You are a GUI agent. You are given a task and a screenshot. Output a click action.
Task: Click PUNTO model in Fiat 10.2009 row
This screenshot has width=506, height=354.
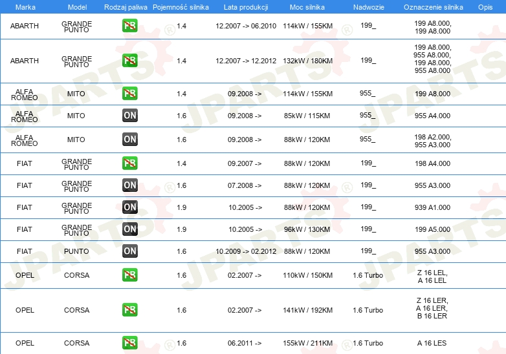pyautogui.click(x=76, y=251)
